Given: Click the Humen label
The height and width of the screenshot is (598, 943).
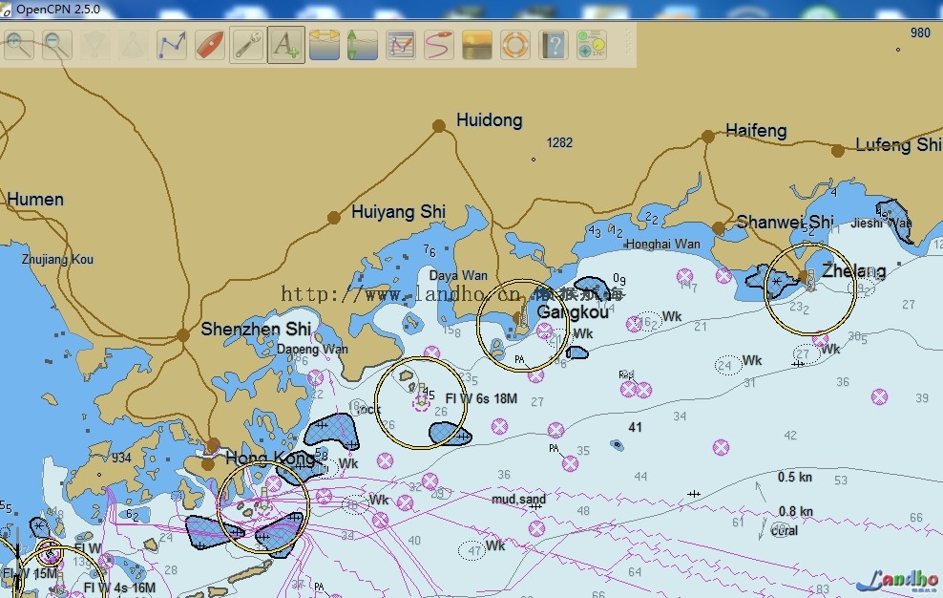Looking at the screenshot, I should tap(35, 200).
